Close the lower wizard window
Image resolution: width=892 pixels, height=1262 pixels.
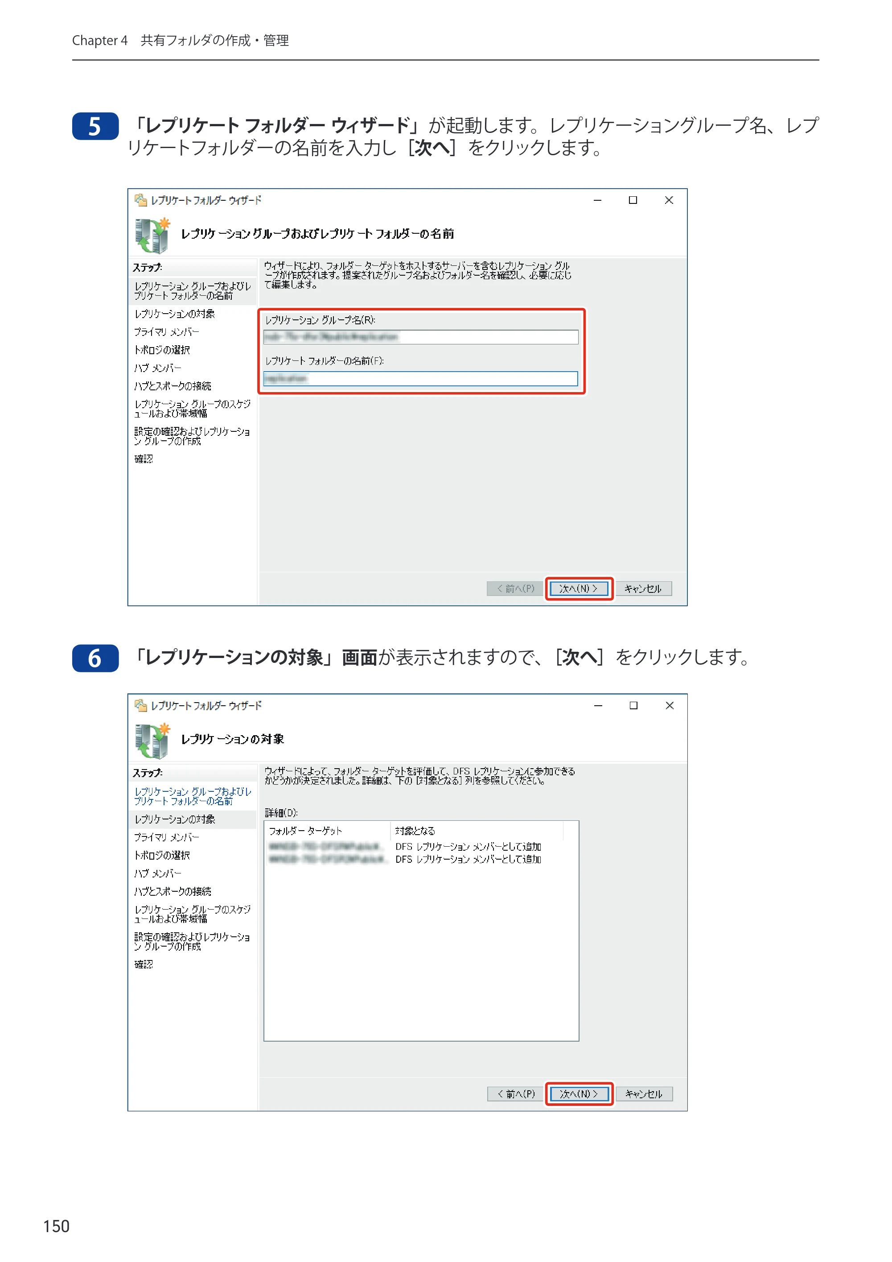click(670, 705)
